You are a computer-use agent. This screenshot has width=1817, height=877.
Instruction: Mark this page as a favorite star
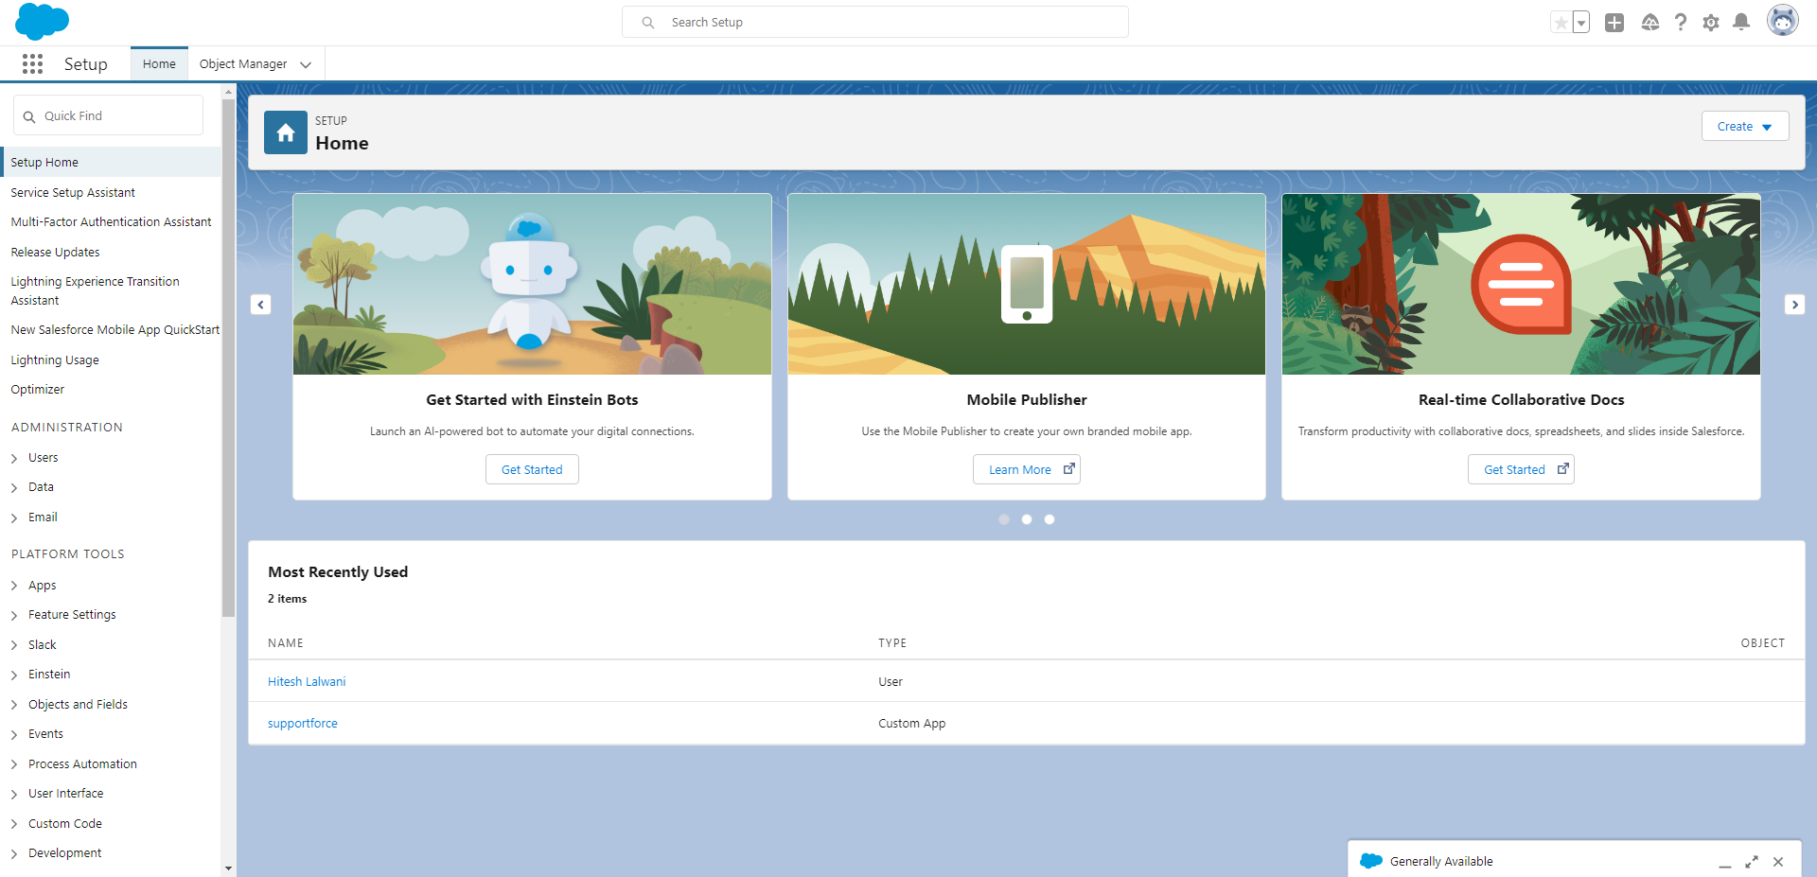tap(1561, 21)
